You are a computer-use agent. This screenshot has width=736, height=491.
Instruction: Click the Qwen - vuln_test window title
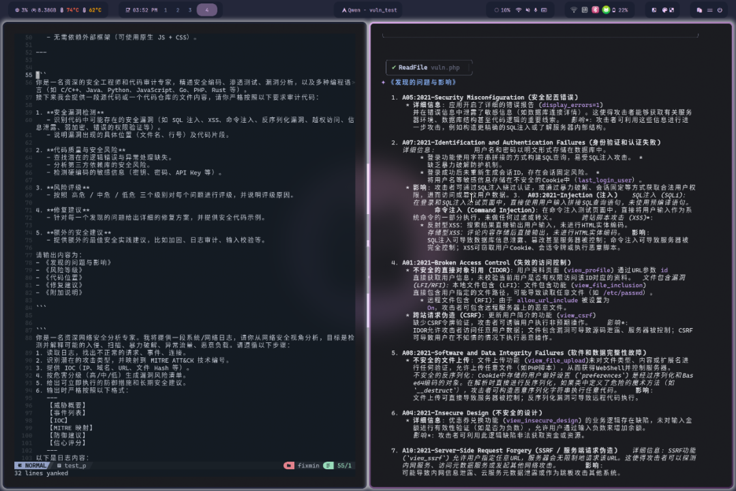369,10
